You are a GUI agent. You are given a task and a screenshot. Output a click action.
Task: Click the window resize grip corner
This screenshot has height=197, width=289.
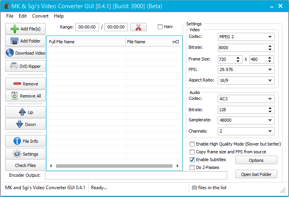(x=283, y=190)
